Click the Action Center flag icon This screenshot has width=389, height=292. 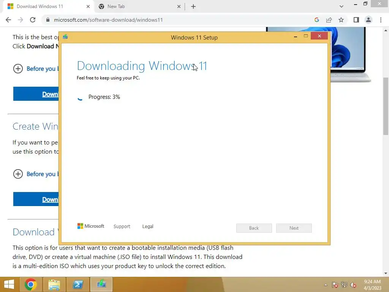(x=335, y=285)
